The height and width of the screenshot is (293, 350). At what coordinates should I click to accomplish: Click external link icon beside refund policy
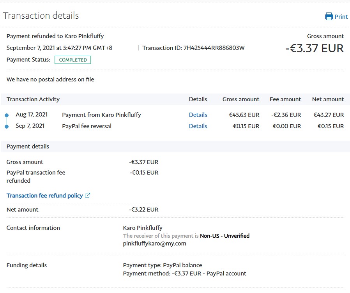88,196
